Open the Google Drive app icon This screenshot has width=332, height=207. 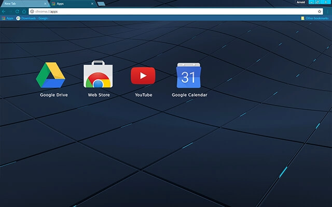click(51, 75)
